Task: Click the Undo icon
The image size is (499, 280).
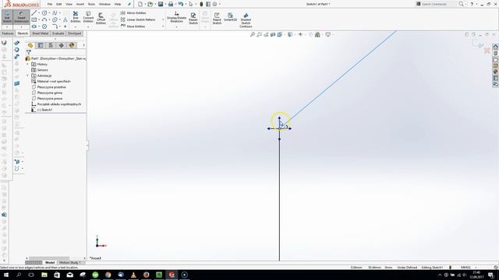Action: click(x=181, y=4)
